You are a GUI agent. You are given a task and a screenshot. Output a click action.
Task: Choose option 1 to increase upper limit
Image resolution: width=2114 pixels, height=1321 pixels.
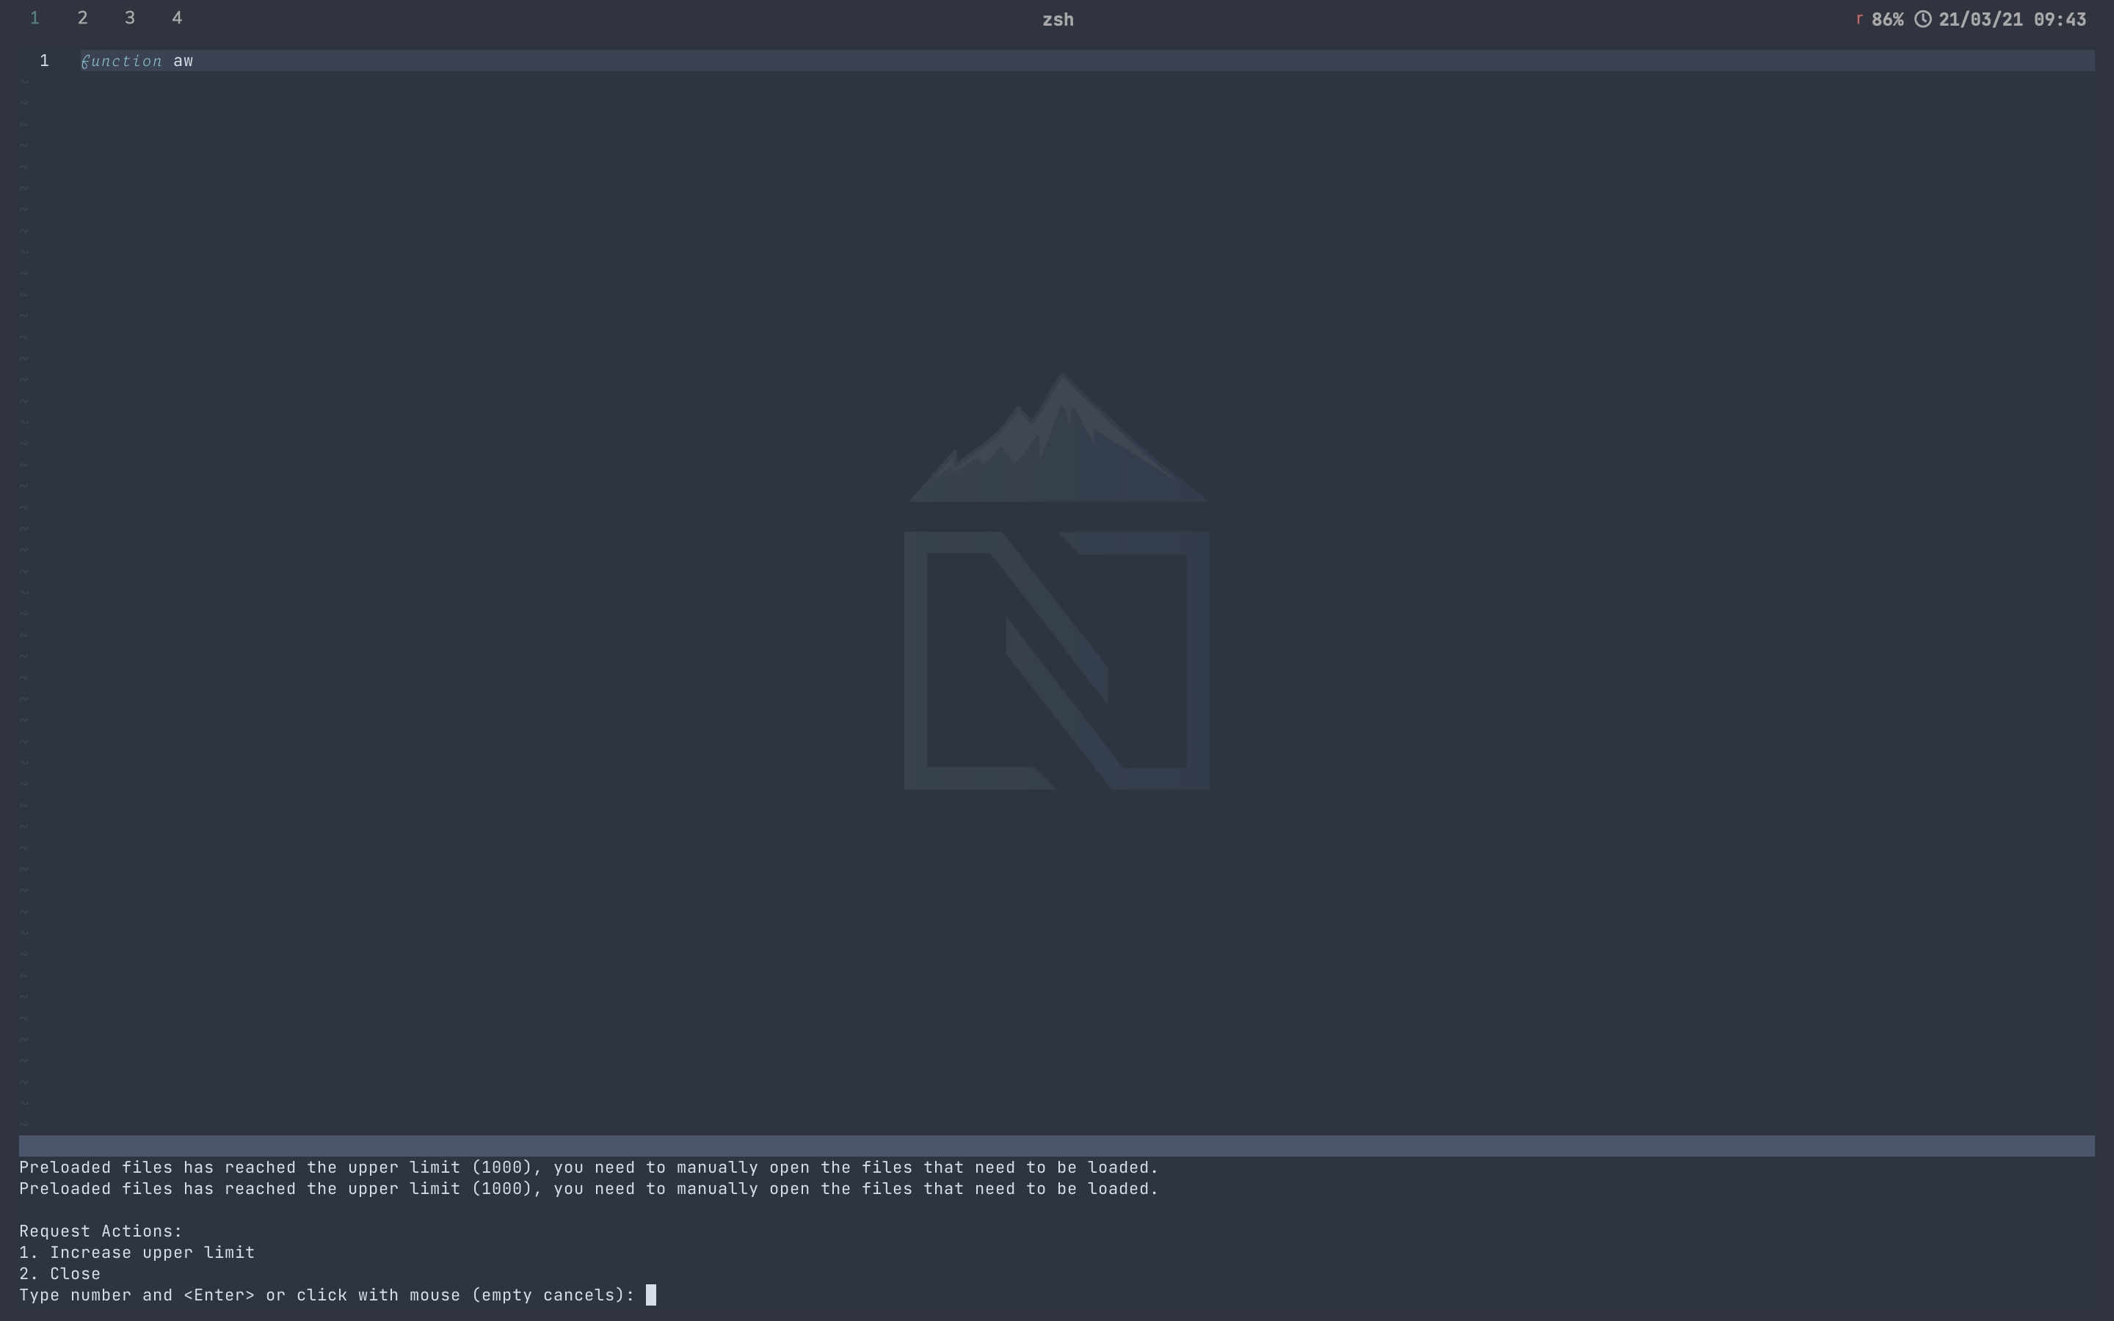tap(137, 1252)
